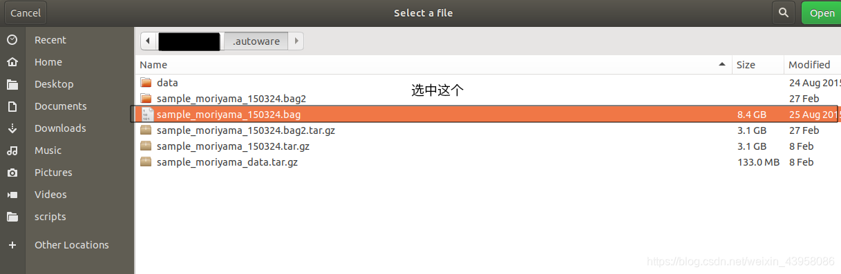841x274 pixels.
Task: Click the path bar left arrow
Action: coord(149,41)
